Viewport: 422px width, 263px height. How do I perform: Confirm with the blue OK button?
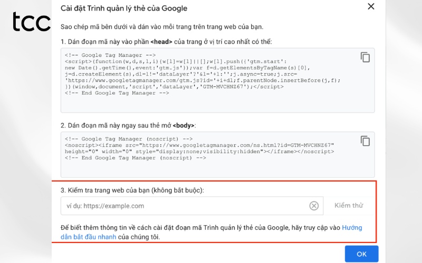(x=361, y=254)
